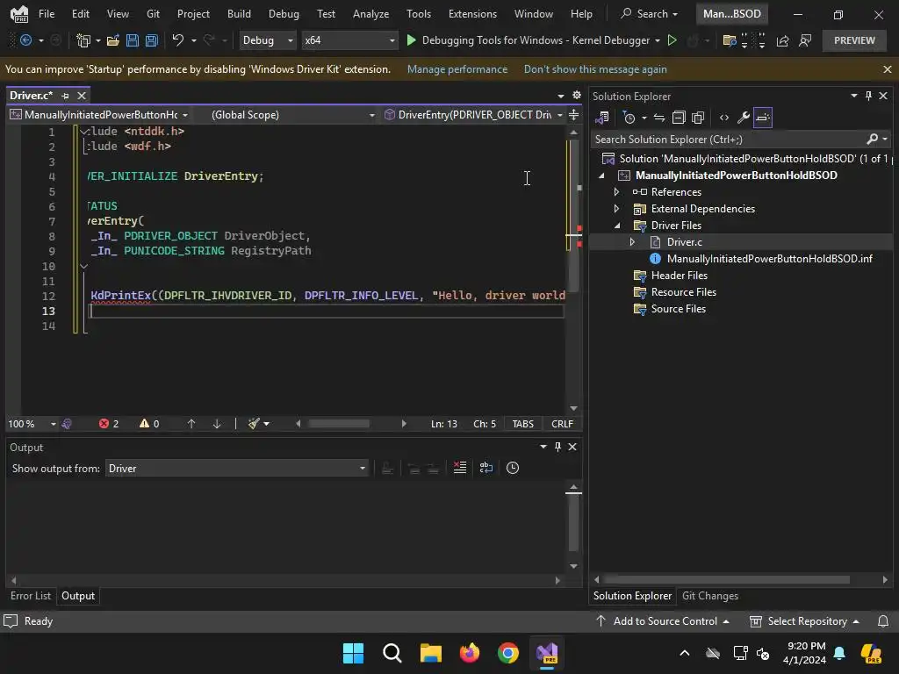Expand the References node
The height and width of the screenshot is (674, 899).
click(x=616, y=192)
